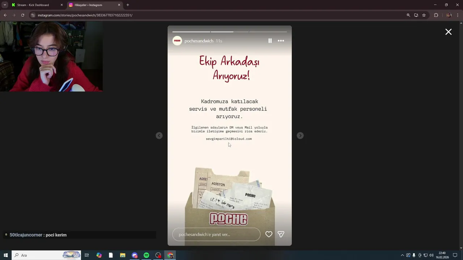
Task: Open Task View on the taskbar
Action: point(87,255)
